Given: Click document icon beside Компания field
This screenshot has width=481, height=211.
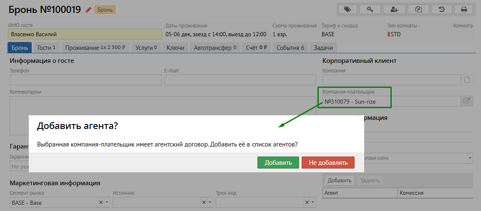Looking at the screenshot, I should coord(467,80).
